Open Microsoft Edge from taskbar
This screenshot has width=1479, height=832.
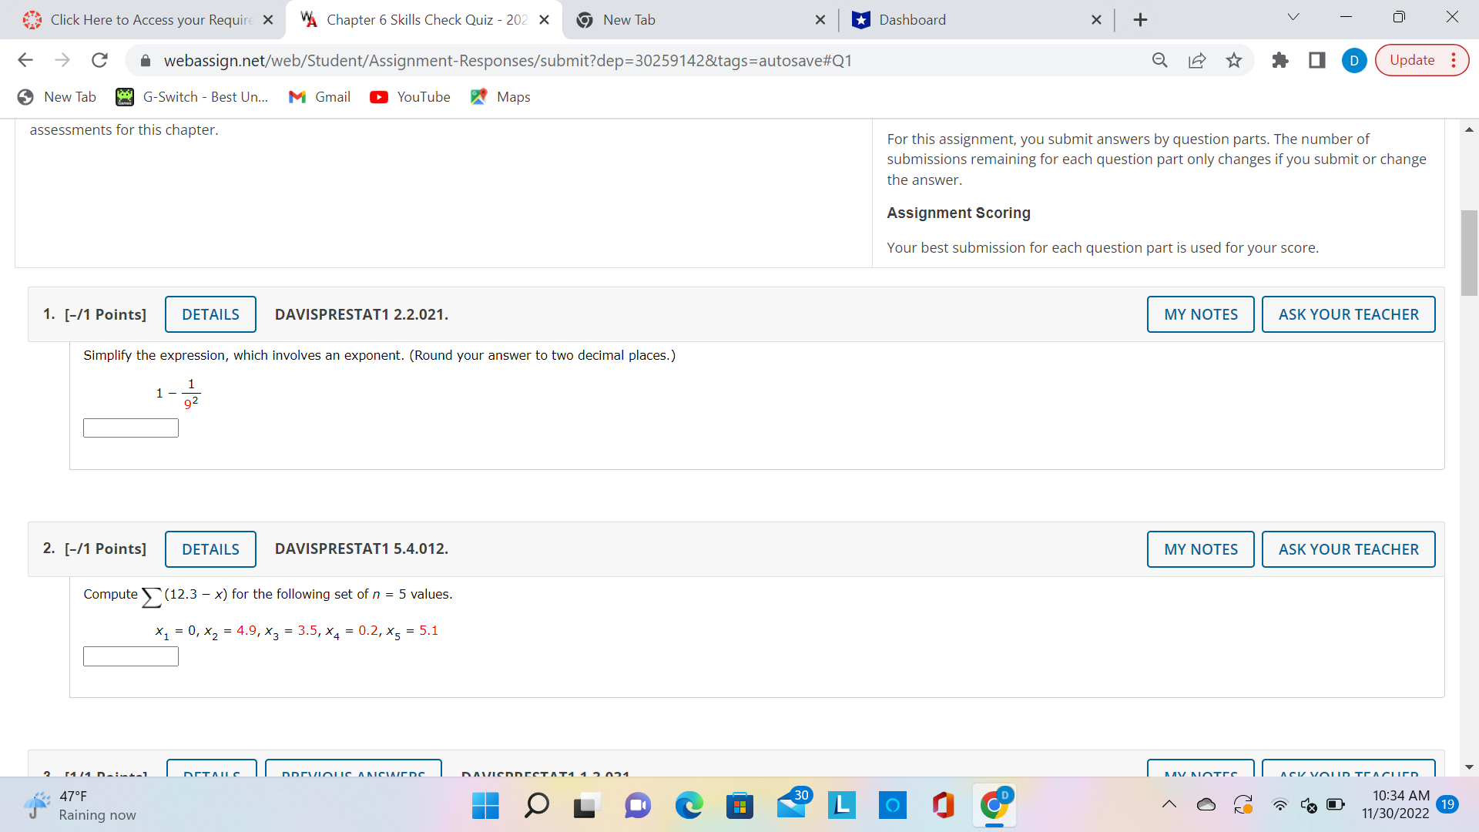click(689, 806)
